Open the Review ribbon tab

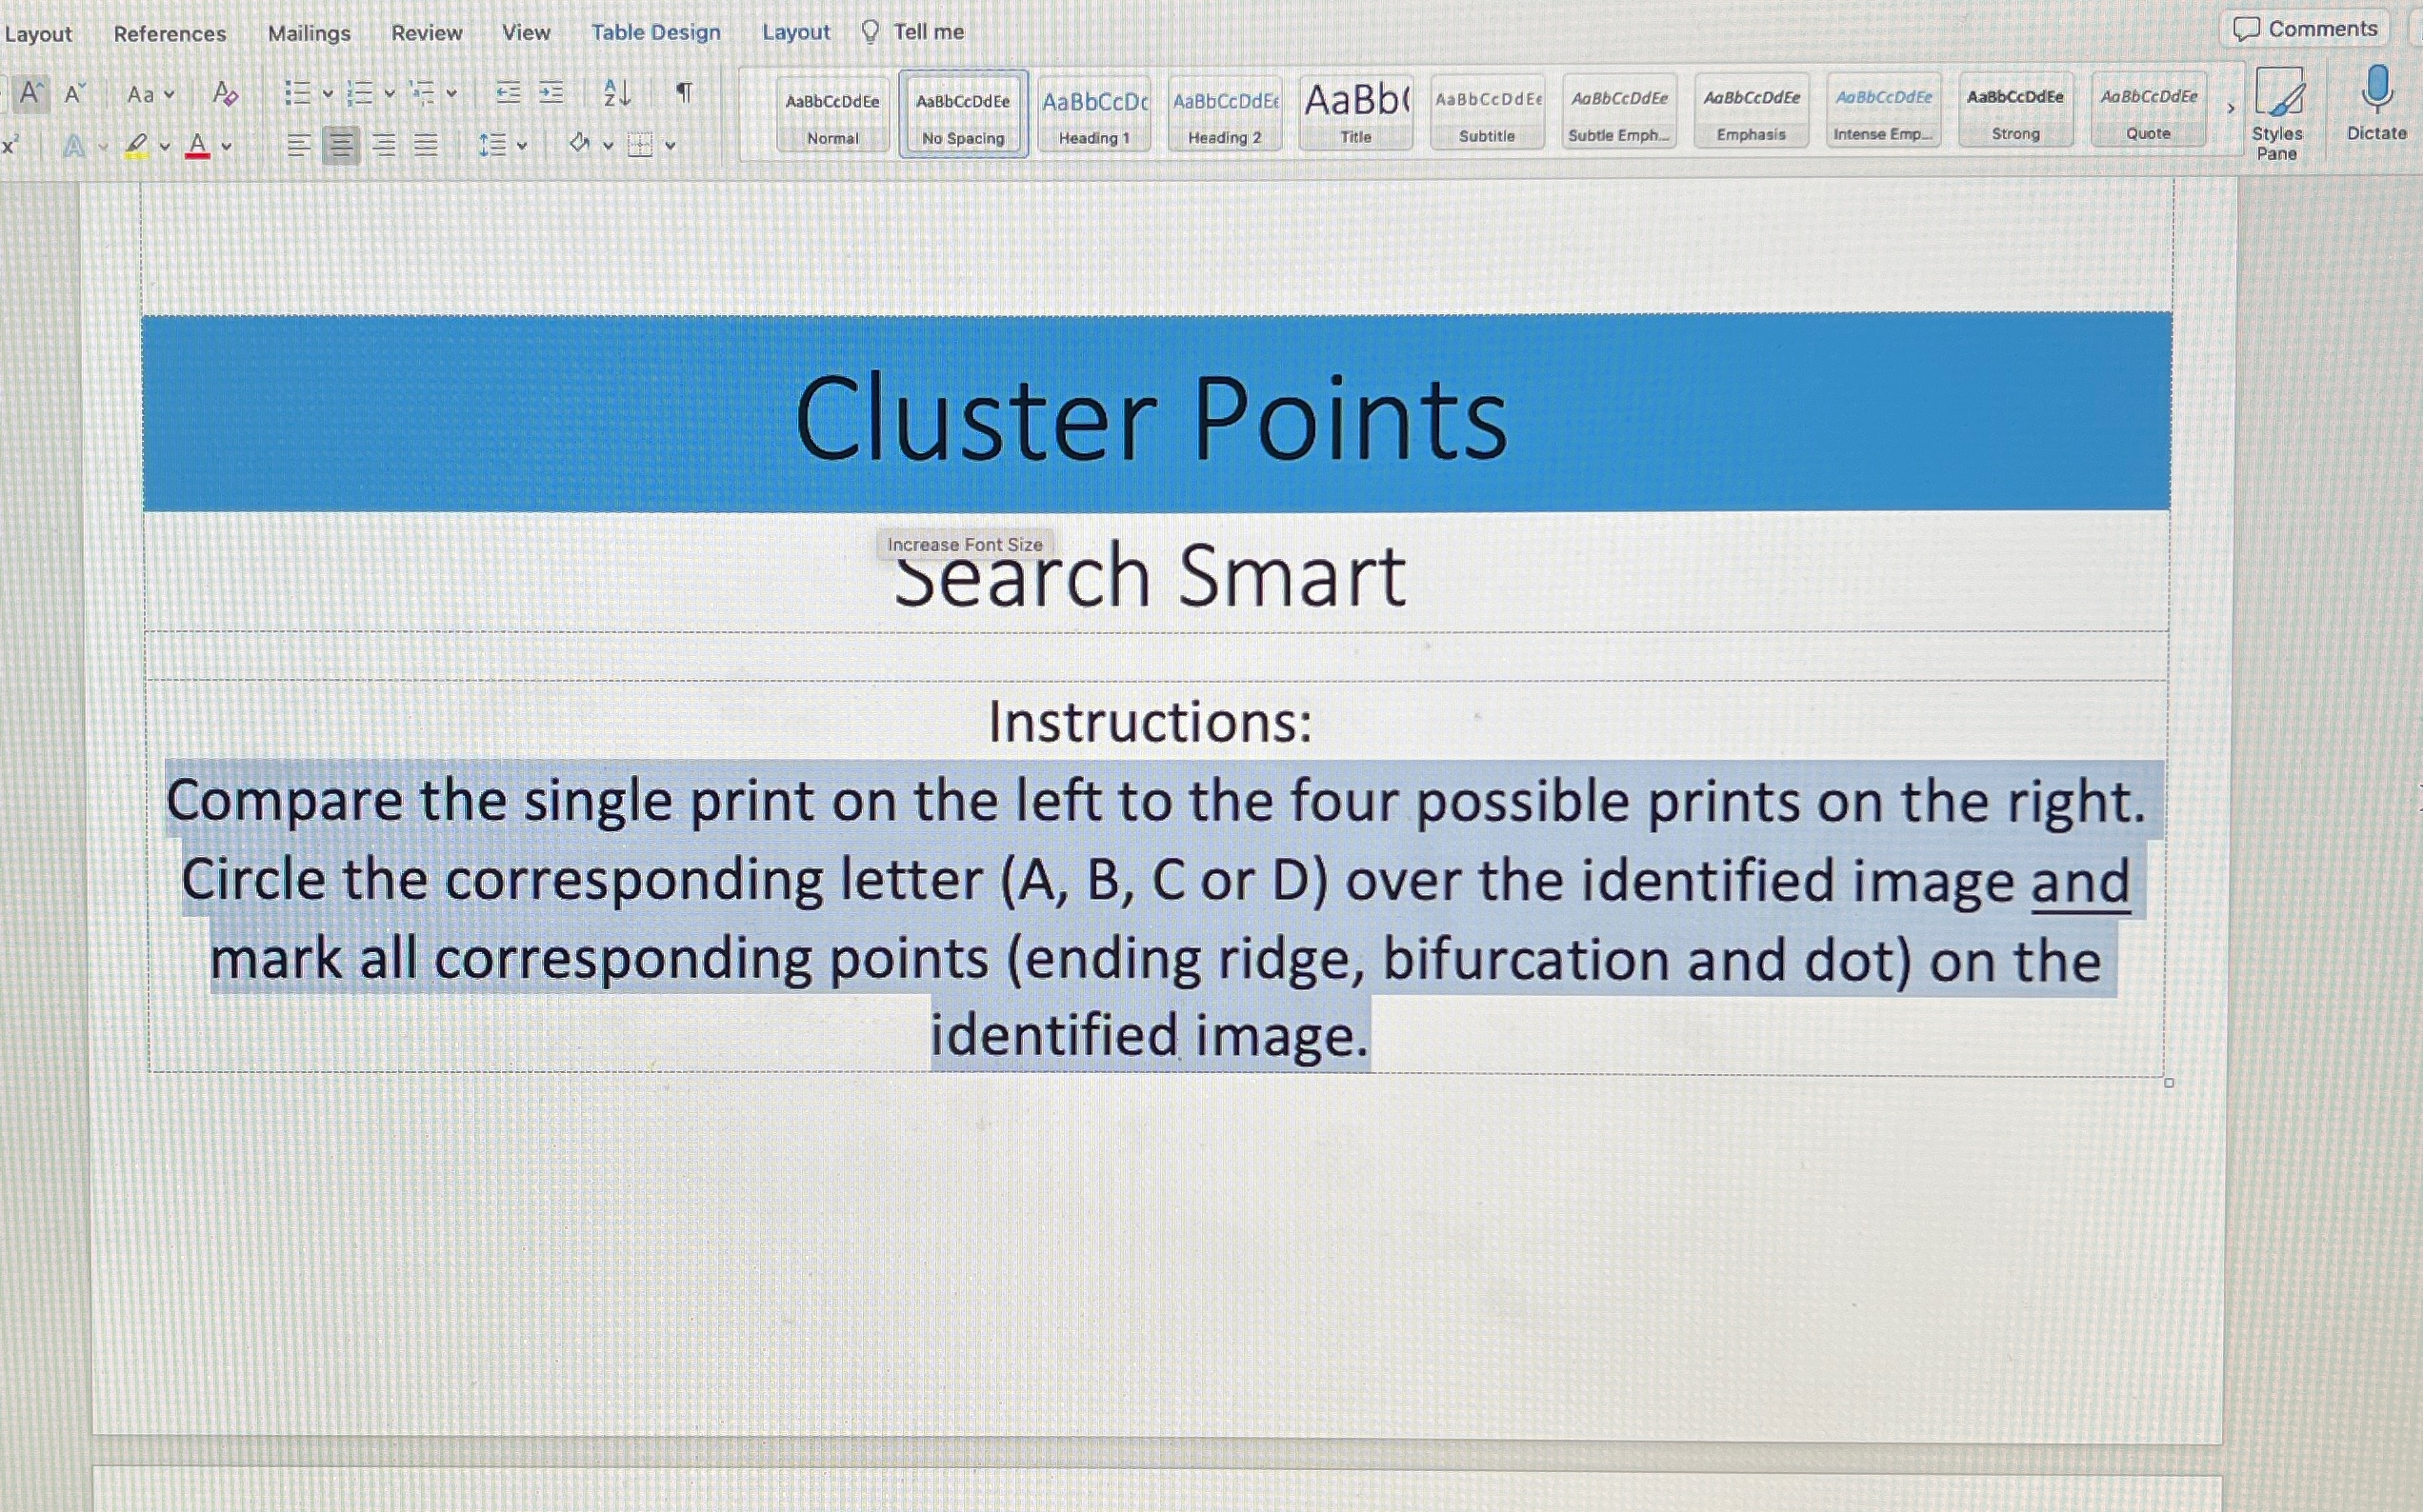(426, 32)
